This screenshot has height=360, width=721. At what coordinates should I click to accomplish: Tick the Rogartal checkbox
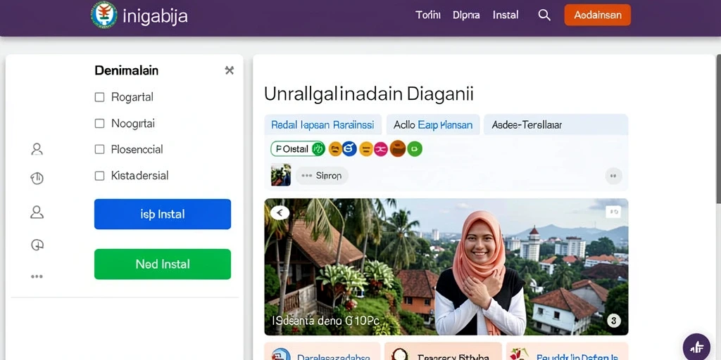click(99, 97)
